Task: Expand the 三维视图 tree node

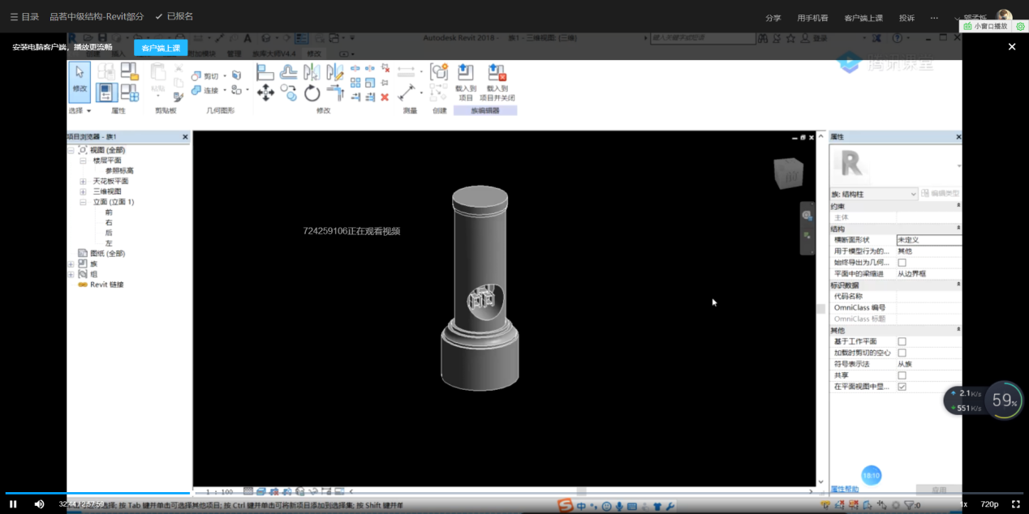Action: tap(83, 192)
